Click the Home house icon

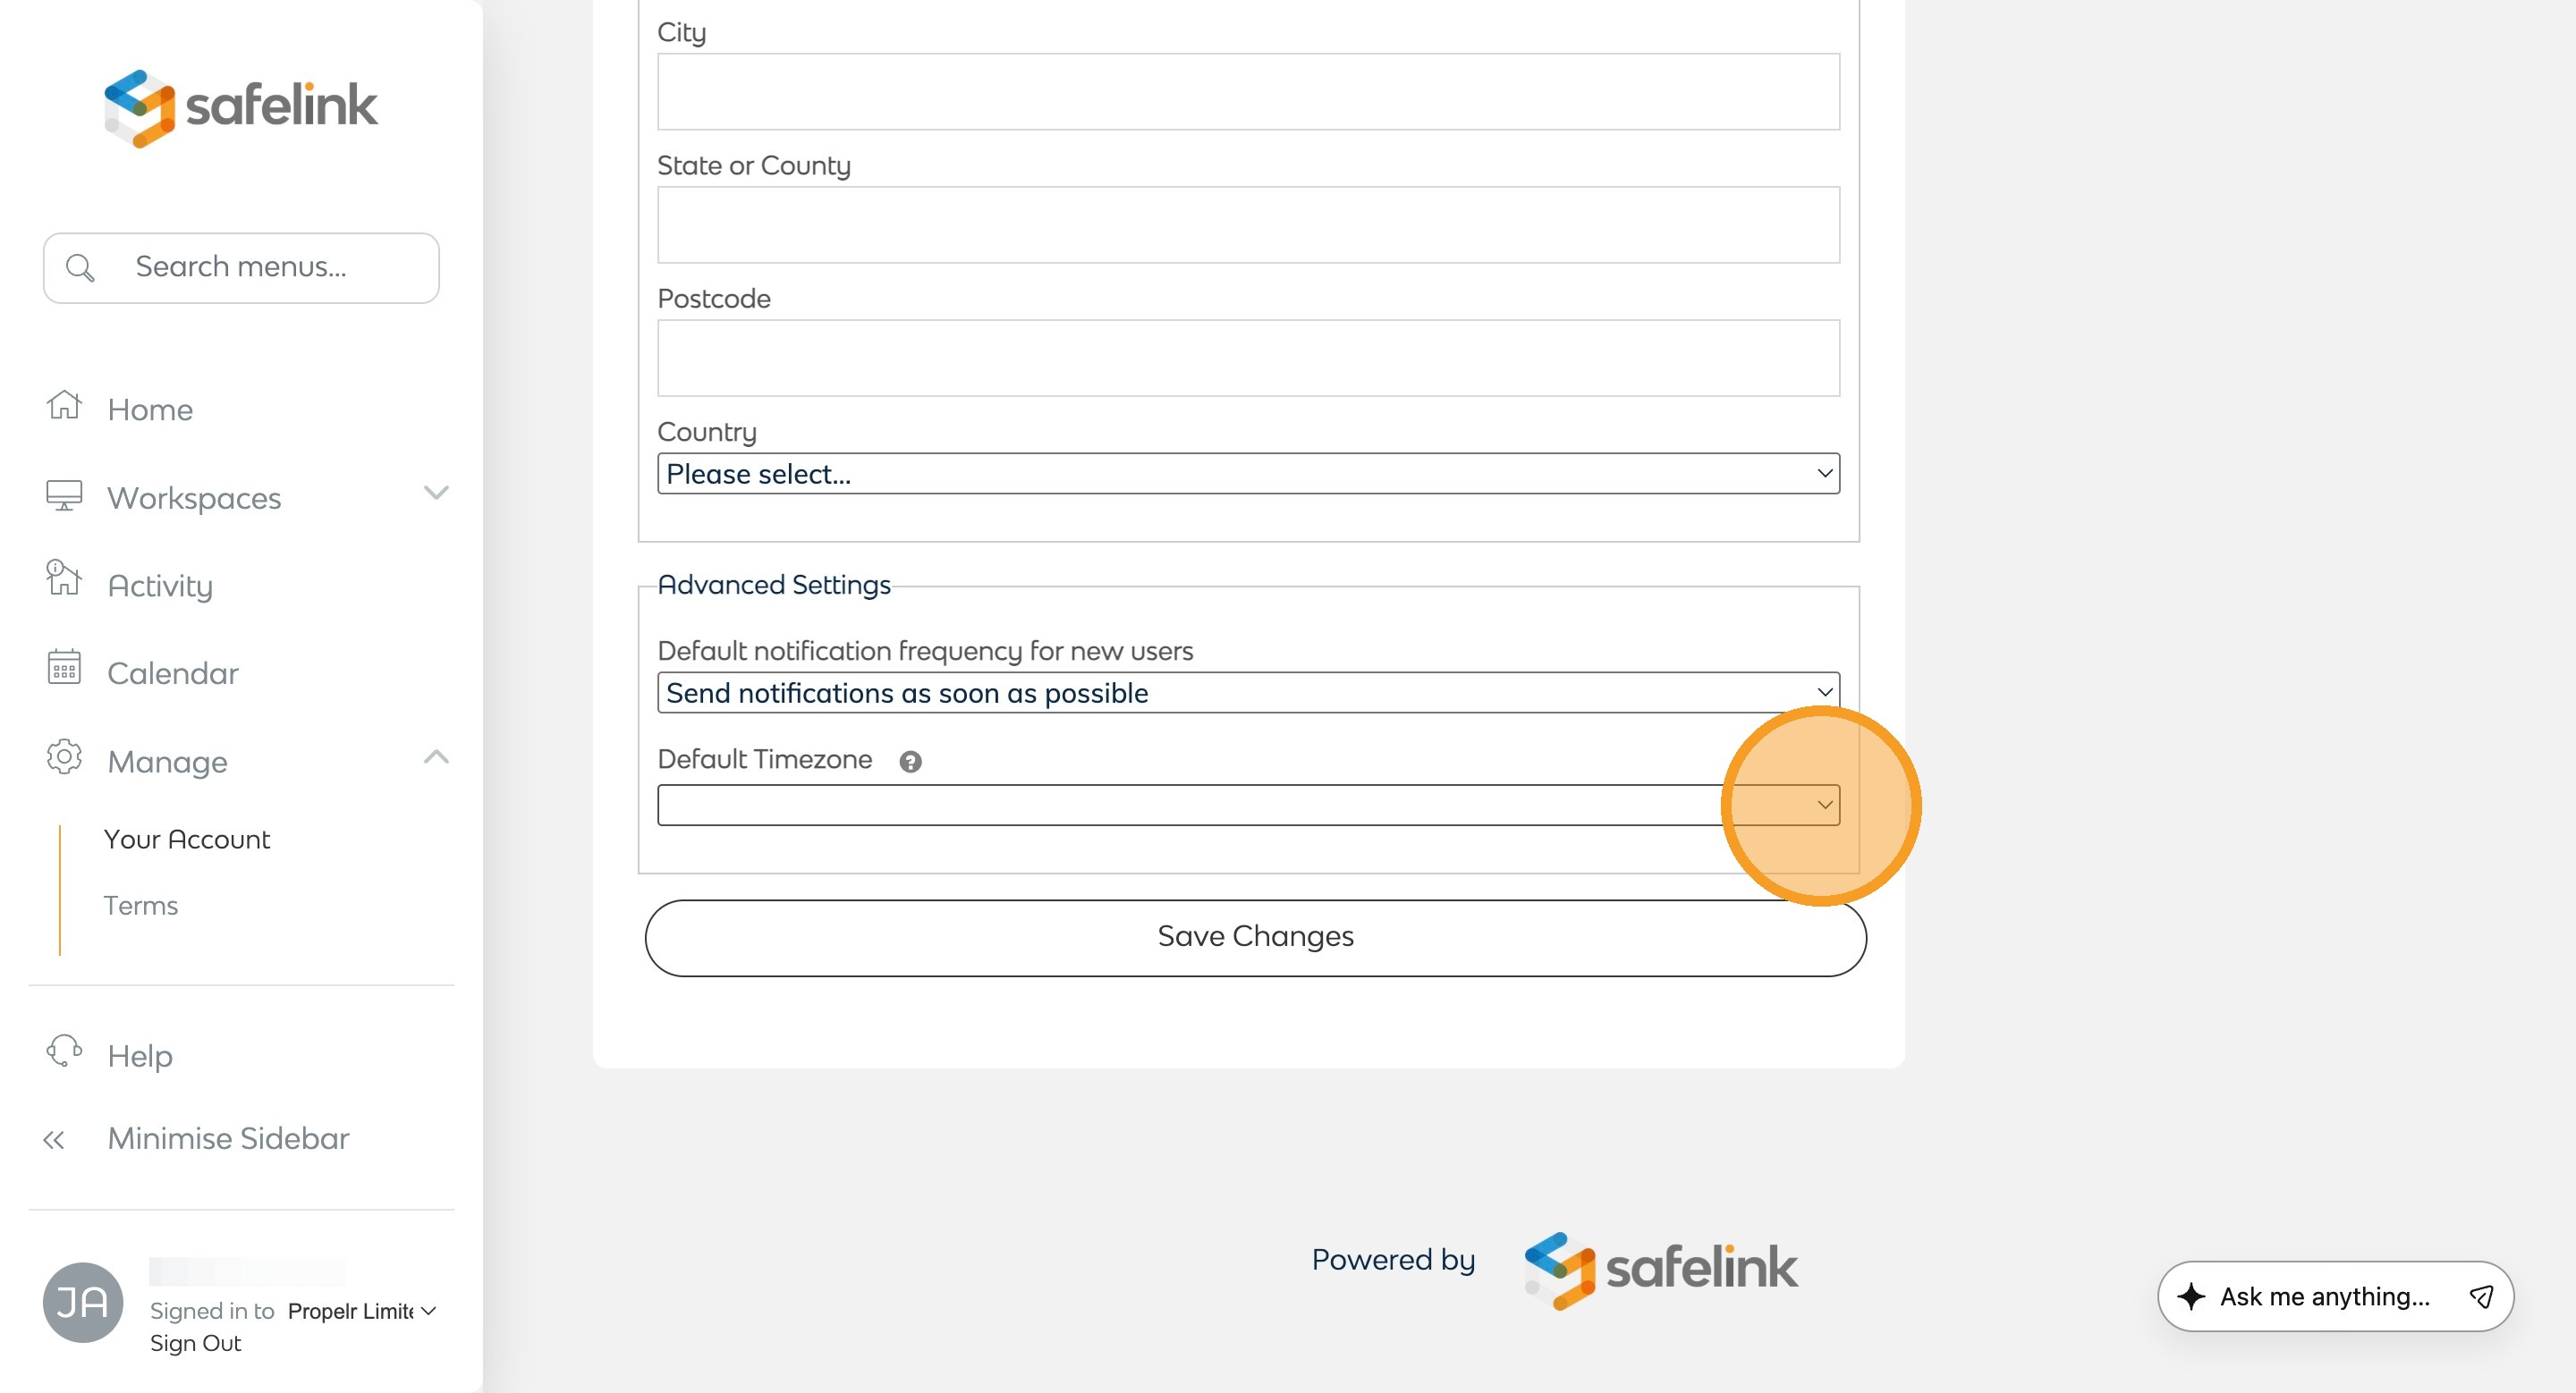click(64, 406)
